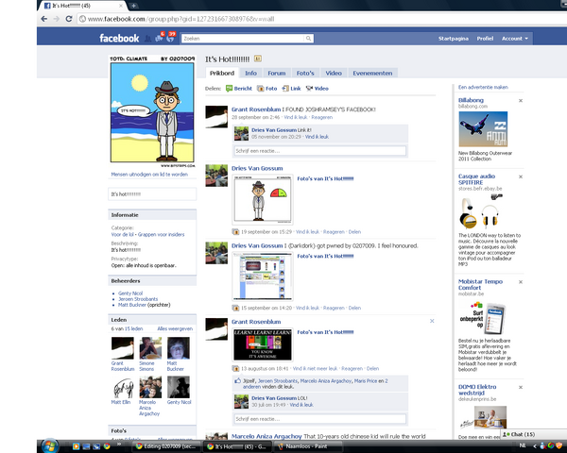Click Grappen voor insiders category link
The image size is (567, 453).
pyautogui.click(x=161, y=234)
